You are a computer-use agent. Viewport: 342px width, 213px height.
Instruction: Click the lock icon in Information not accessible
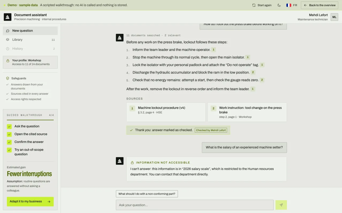coord(132,162)
